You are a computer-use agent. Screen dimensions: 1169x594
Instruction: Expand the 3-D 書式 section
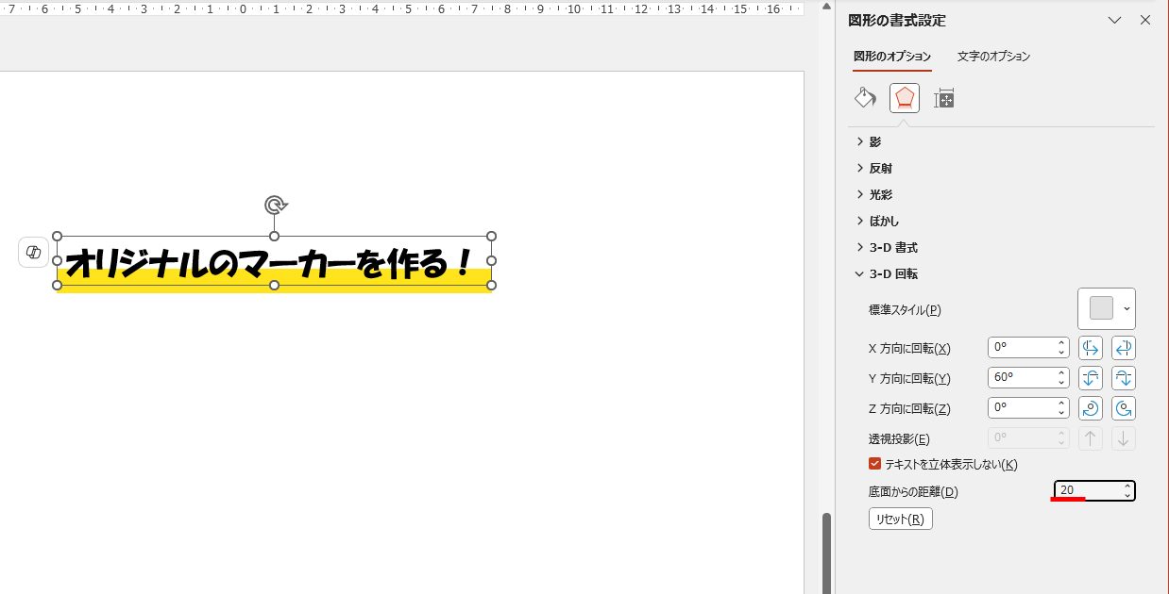(x=887, y=247)
